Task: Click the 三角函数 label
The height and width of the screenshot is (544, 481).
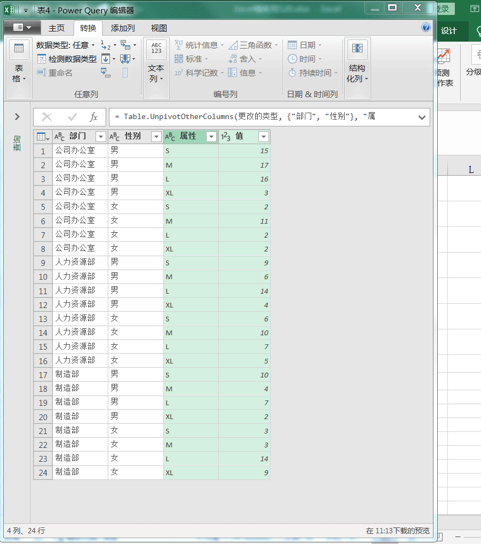Action: click(256, 45)
